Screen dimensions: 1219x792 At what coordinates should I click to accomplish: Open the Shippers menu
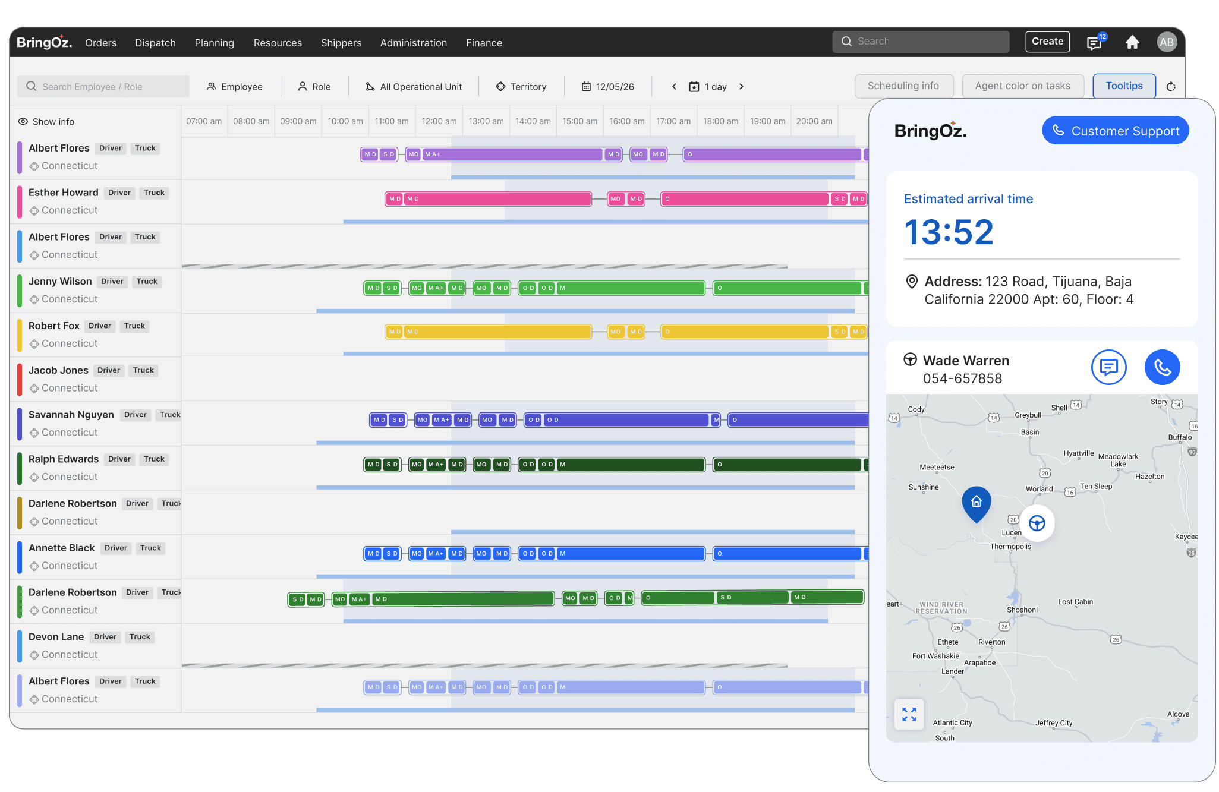(341, 43)
